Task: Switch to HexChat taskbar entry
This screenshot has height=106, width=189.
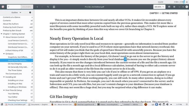Action: pos(85,105)
